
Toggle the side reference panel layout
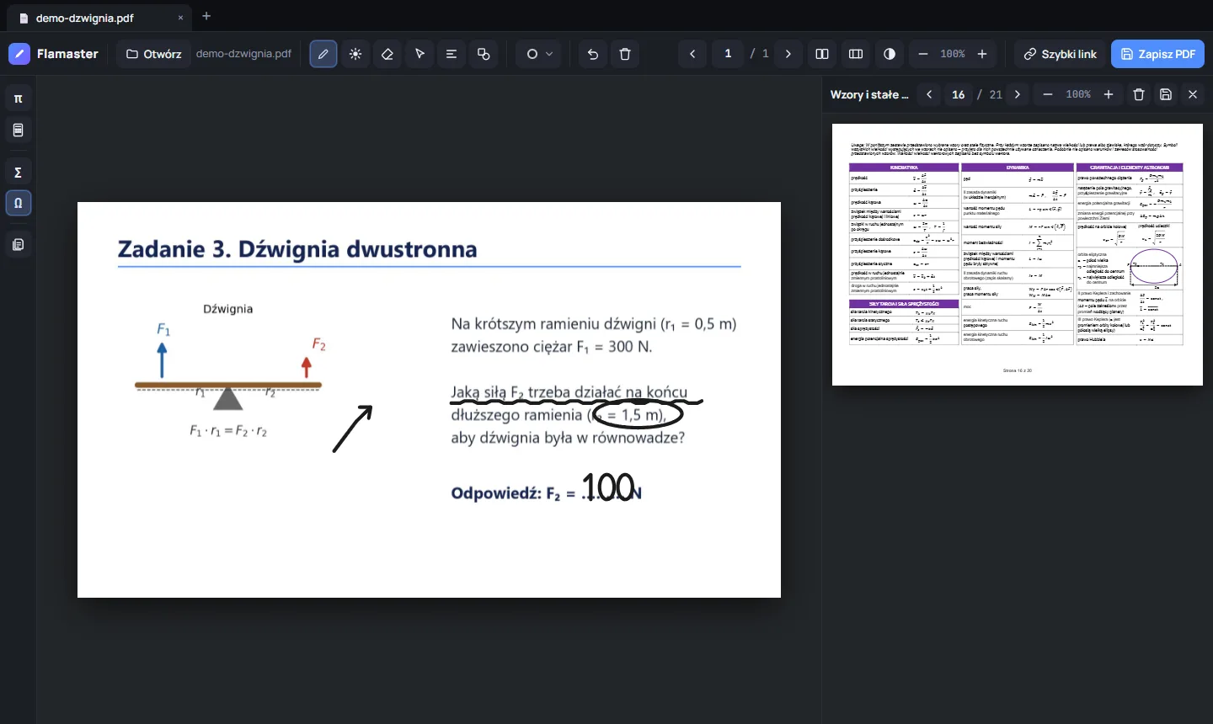pos(856,54)
